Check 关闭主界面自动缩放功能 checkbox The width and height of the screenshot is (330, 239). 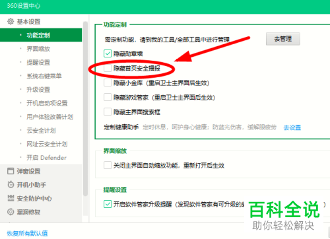[108, 165]
